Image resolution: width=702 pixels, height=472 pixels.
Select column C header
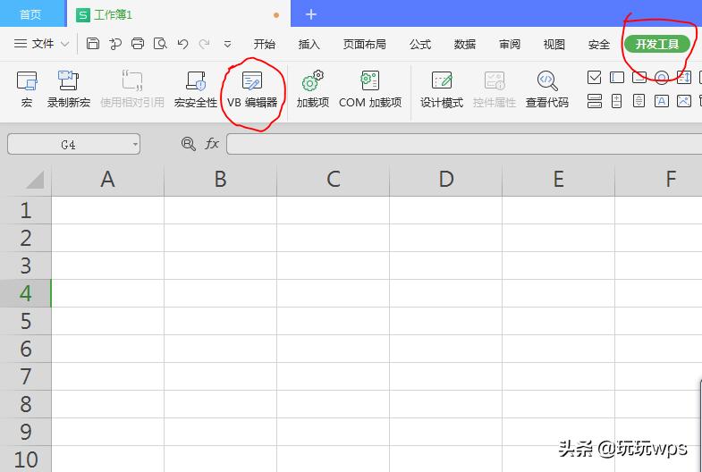tap(333, 180)
